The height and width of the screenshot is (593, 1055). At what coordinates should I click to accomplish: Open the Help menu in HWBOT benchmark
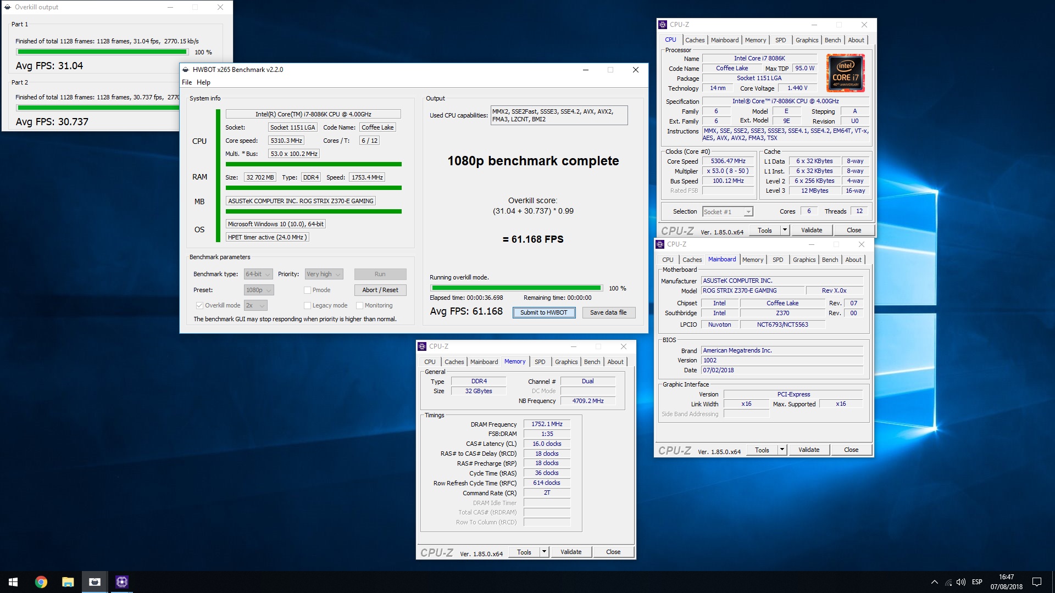(x=203, y=82)
